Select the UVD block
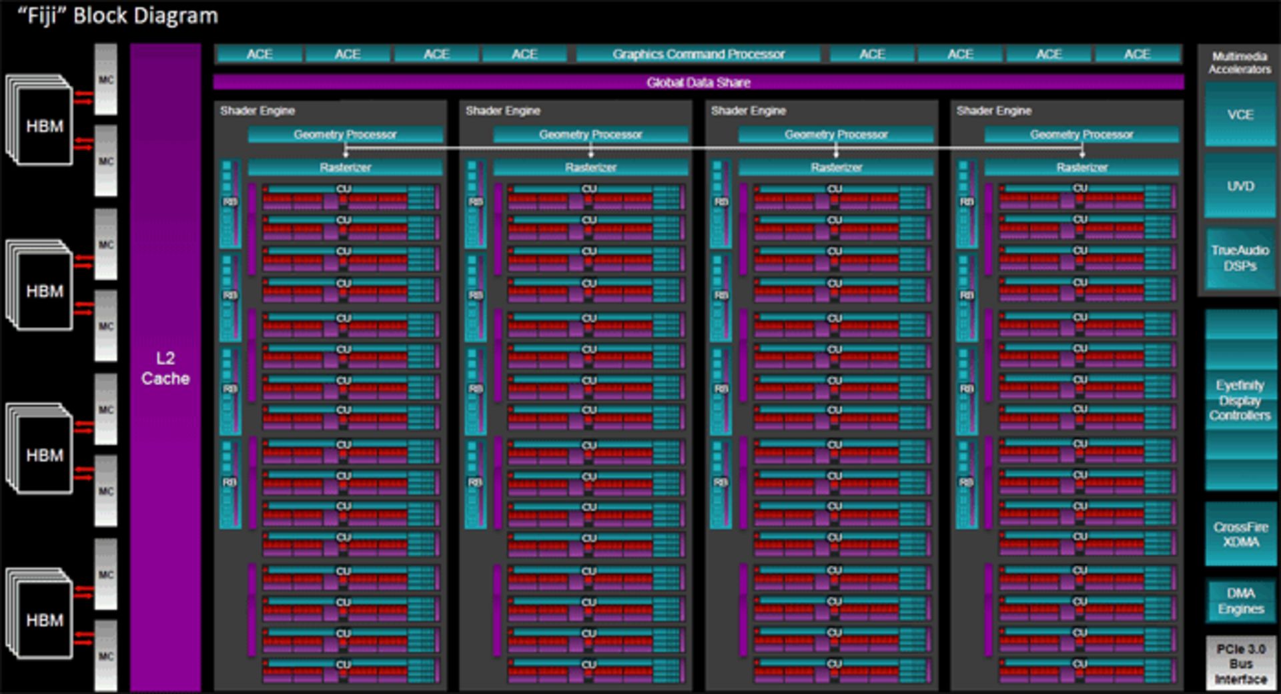 pyautogui.click(x=1240, y=186)
